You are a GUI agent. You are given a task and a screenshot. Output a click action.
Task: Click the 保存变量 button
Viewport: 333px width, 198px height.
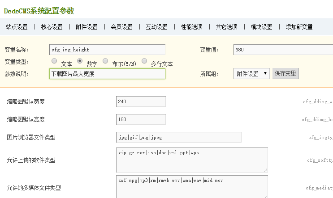(x=285, y=73)
